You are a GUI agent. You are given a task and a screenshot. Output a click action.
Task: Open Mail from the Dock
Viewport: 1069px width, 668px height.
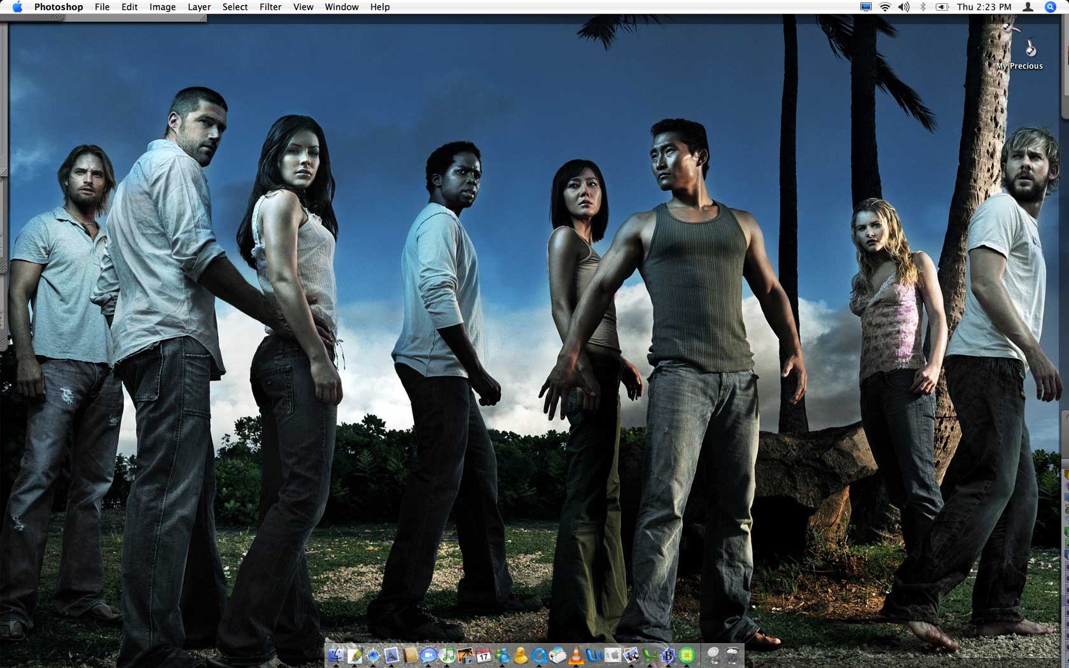pyautogui.click(x=391, y=655)
